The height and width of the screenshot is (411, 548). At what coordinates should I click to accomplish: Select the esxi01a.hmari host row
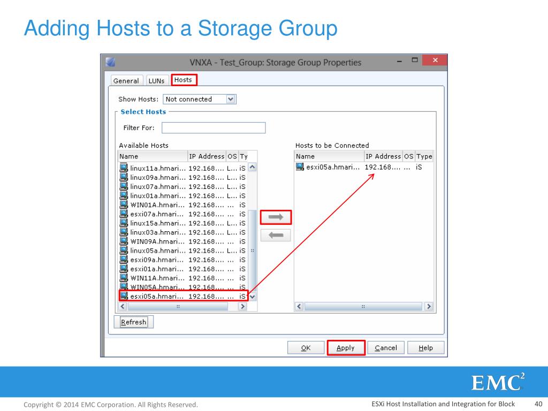point(183,269)
